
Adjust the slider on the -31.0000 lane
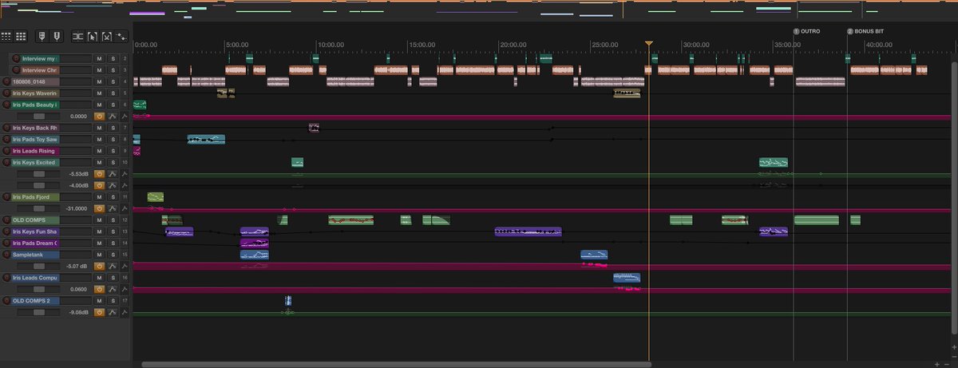click(x=39, y=208)
